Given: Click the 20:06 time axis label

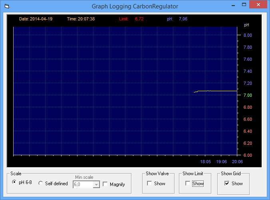Looking at the screenshot, I should click(237, 162).
